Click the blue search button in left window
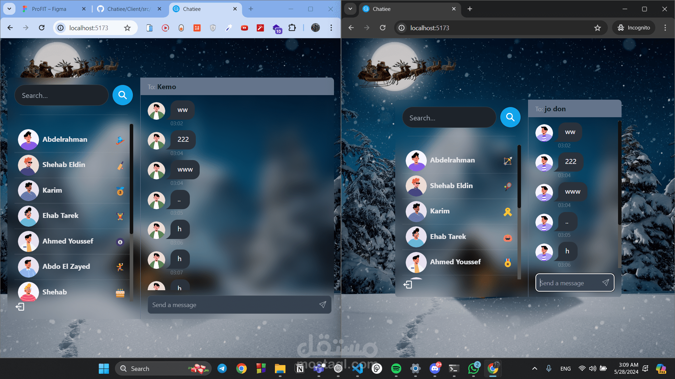 122,95
